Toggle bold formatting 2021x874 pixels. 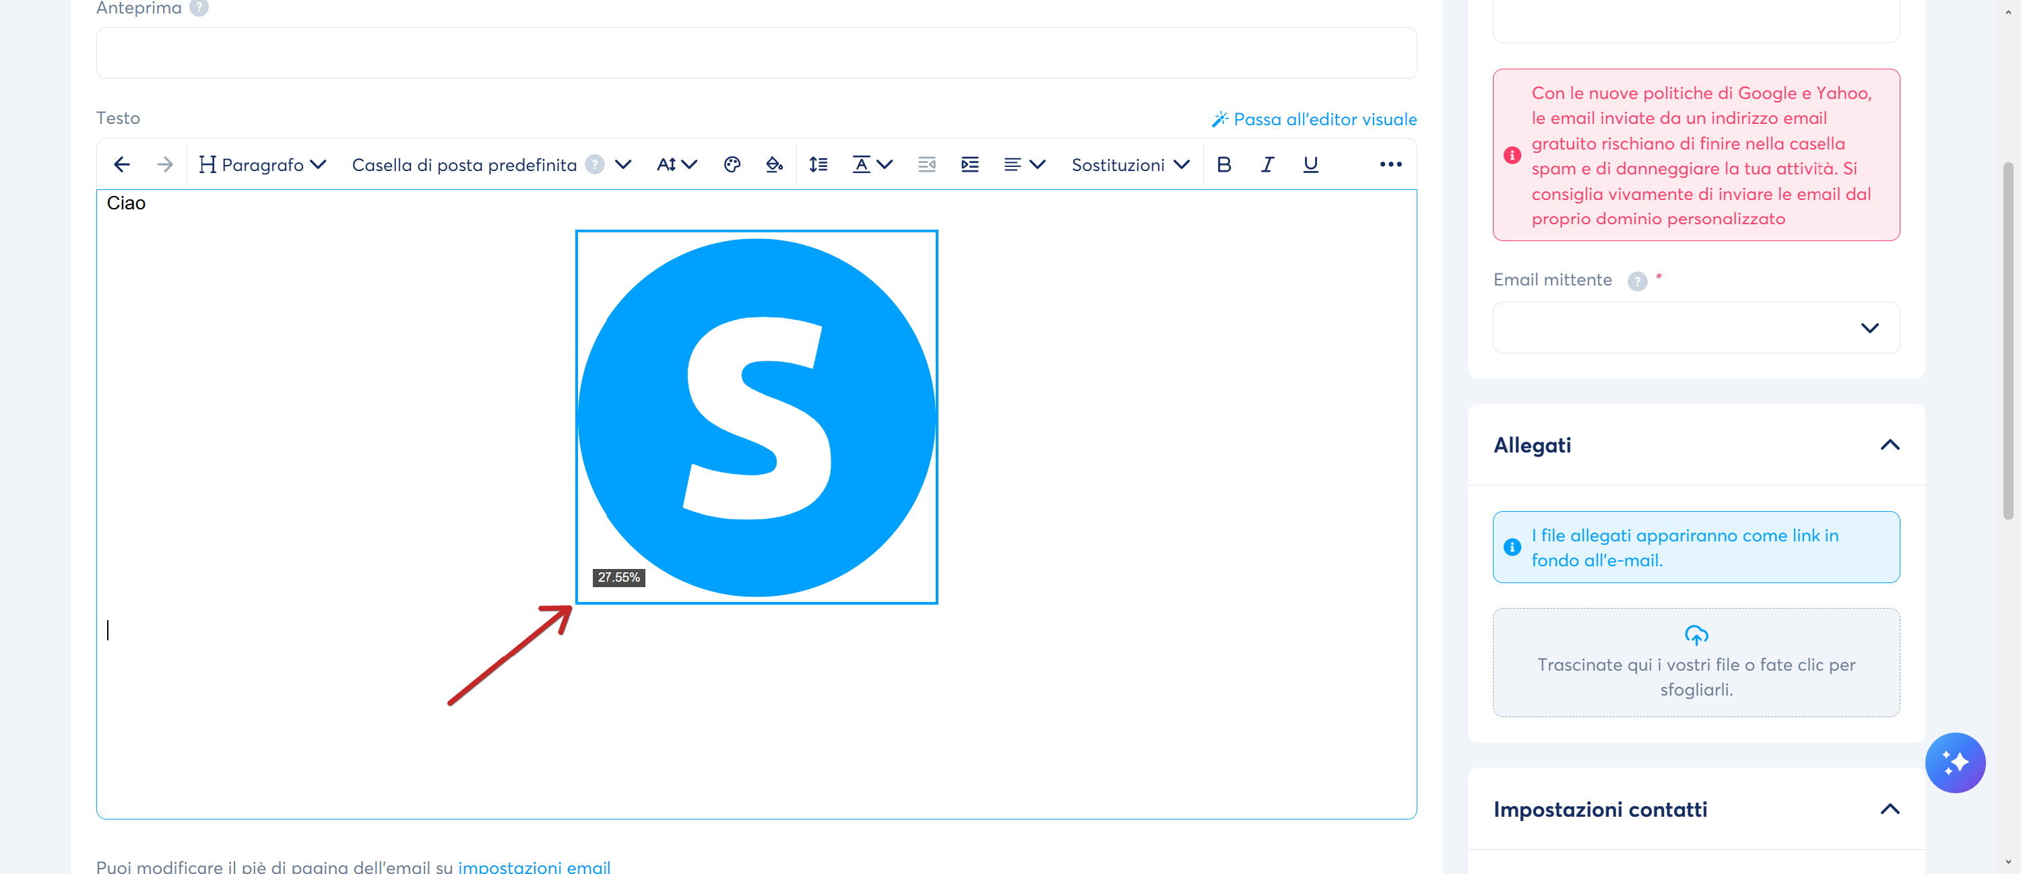(x=1224, y=164)
